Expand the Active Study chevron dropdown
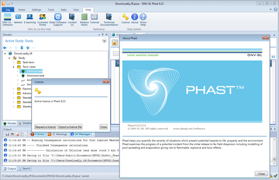The width and height of the screenshot is (279, 180). coord(104,41)
